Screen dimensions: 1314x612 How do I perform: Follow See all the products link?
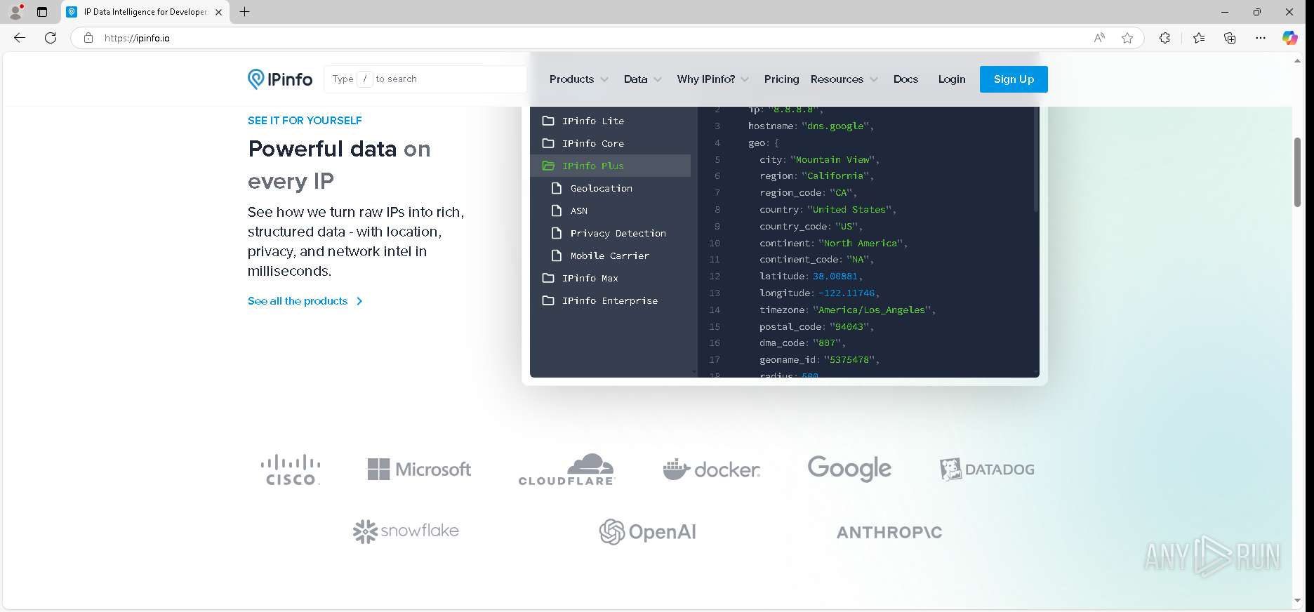click(x=305, y=301)
